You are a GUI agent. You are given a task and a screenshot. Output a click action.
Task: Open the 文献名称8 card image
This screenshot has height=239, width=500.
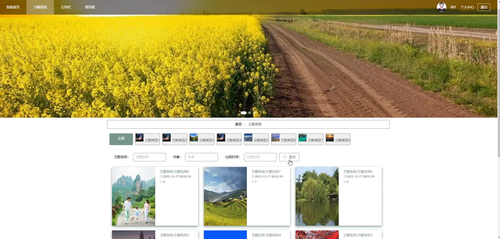(x=134, y=196)
